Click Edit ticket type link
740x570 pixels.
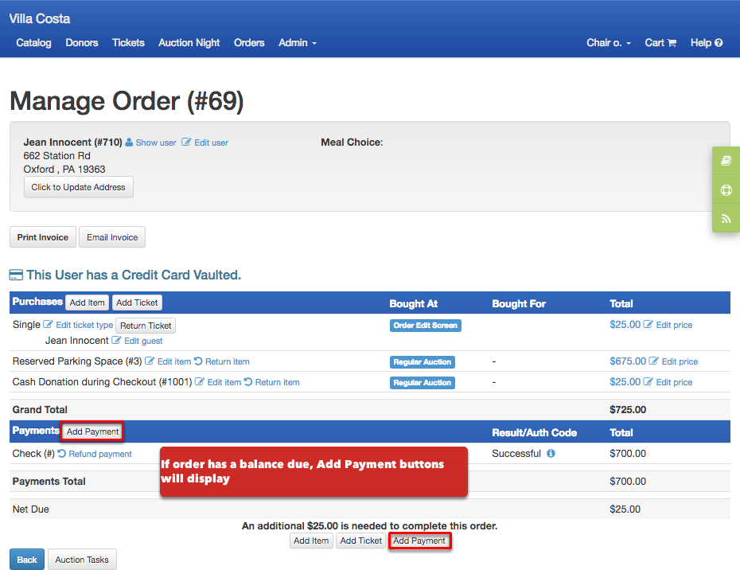[x=84, y=325]
